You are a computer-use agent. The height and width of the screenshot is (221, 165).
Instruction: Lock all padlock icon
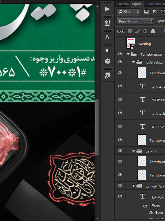coord(153,31)
